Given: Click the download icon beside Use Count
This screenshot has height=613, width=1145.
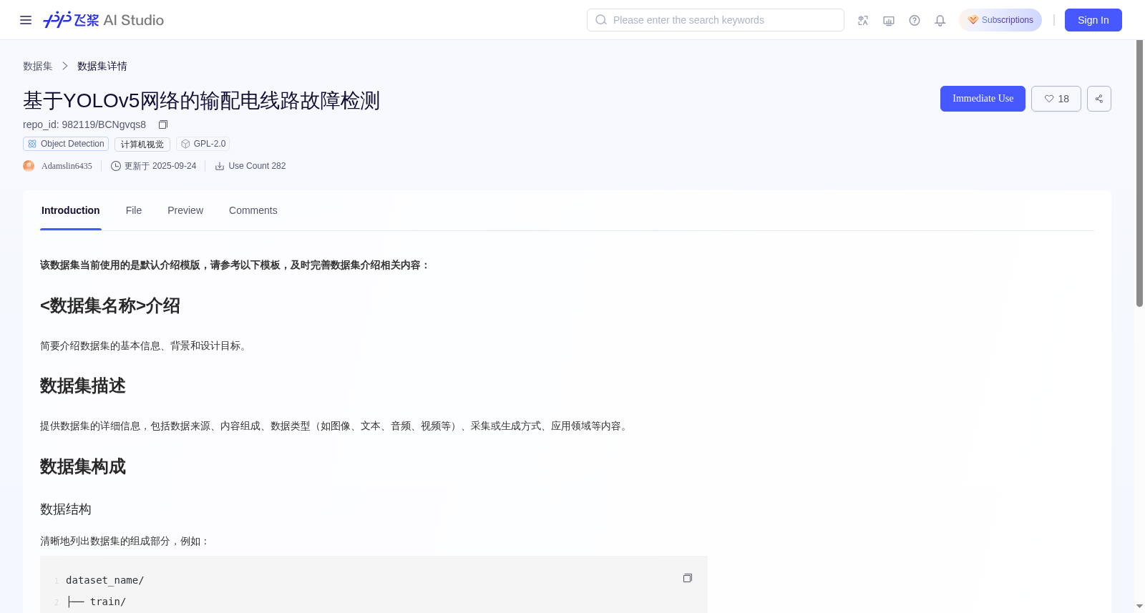Looking at the screenshot, I should 220,166.
